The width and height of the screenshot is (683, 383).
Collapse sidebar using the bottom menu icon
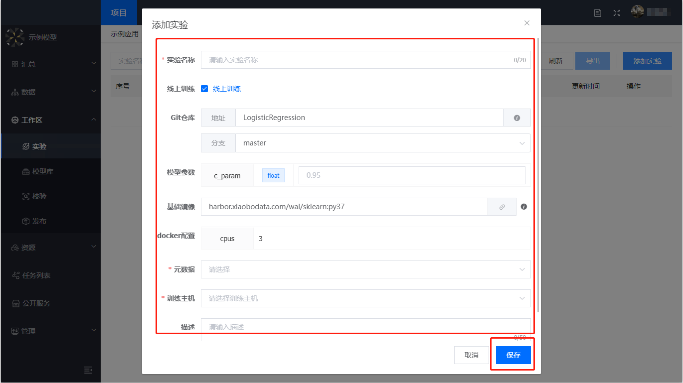point(88,370)
